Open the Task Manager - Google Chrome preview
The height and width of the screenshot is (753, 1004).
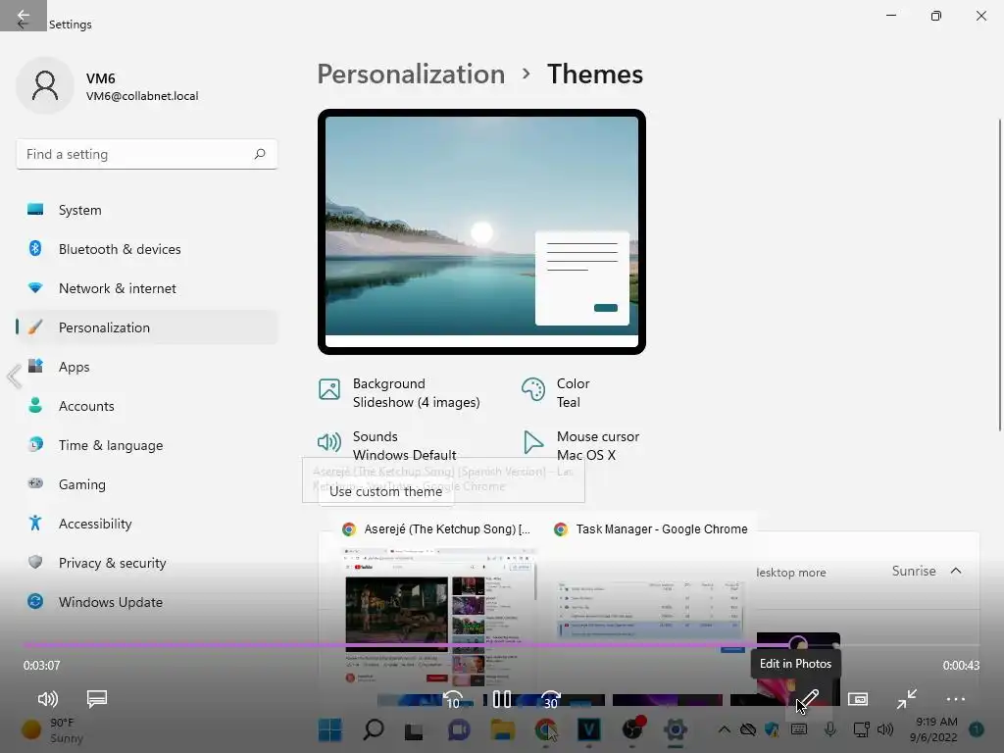tap(650, 589)
